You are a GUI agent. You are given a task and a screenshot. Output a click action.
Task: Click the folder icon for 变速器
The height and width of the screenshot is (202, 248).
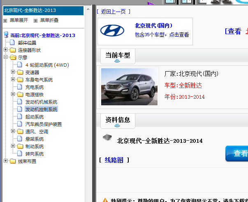pos(20,72)
